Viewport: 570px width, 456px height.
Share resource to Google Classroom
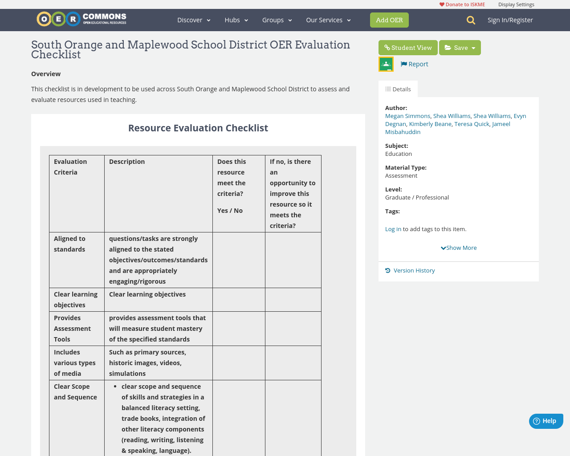pyautogui.click(x=386, y=63)
